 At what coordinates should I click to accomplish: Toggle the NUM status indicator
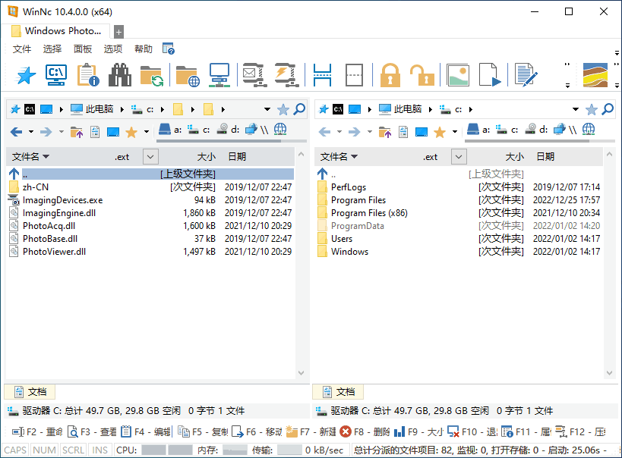[x=44, y=450]
